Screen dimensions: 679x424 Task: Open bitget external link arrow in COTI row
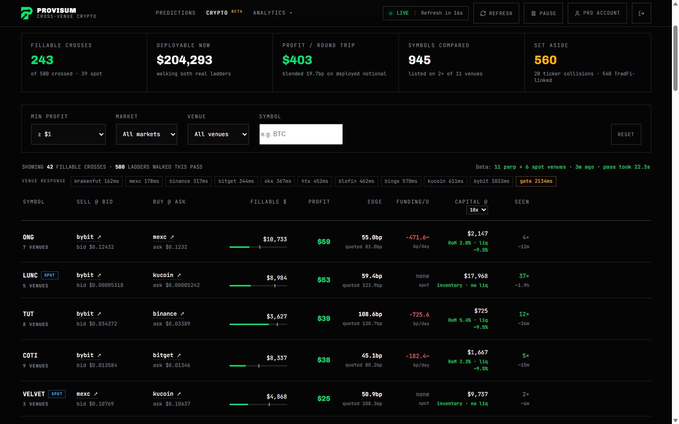179,355
